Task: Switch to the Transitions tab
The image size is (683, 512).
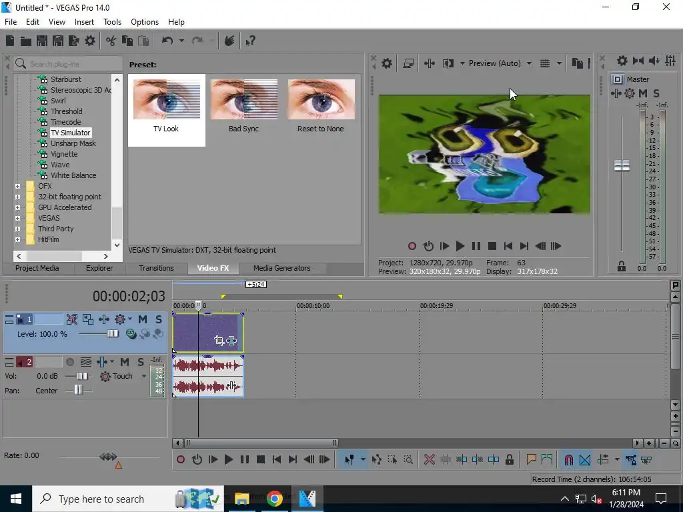Action: pyautogui.click(x=156, y=268)
